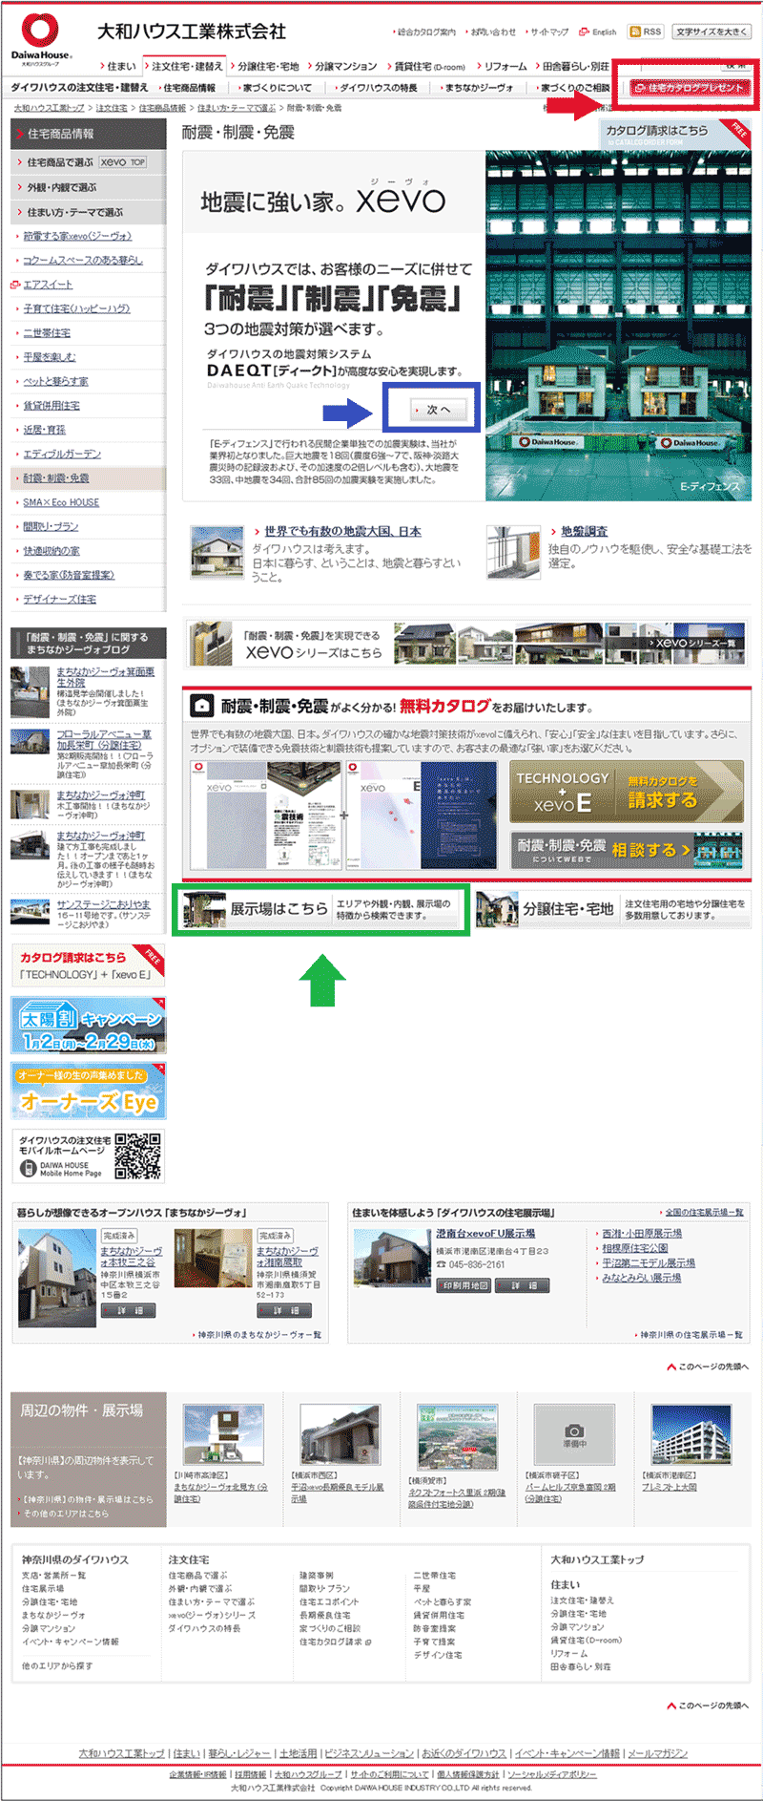The width and height of the screenshot is (763, 1801).
Task: Open まちなかジーヴォ sub-navigation item
Action: pos(477,88)
